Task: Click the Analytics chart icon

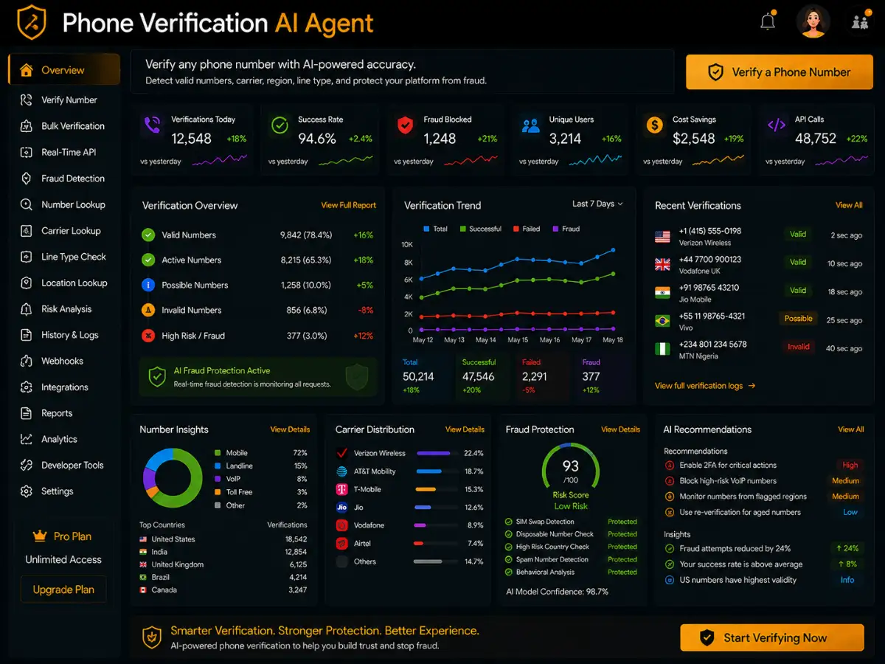Action: [x=27, y=439]
